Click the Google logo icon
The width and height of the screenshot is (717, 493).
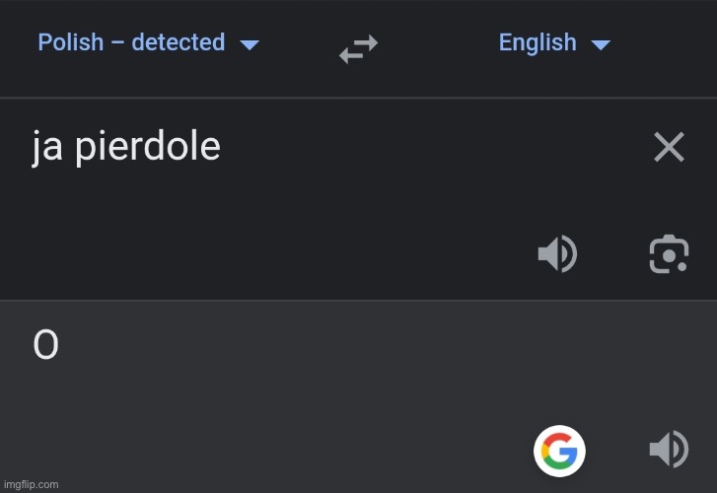[559, 452]
